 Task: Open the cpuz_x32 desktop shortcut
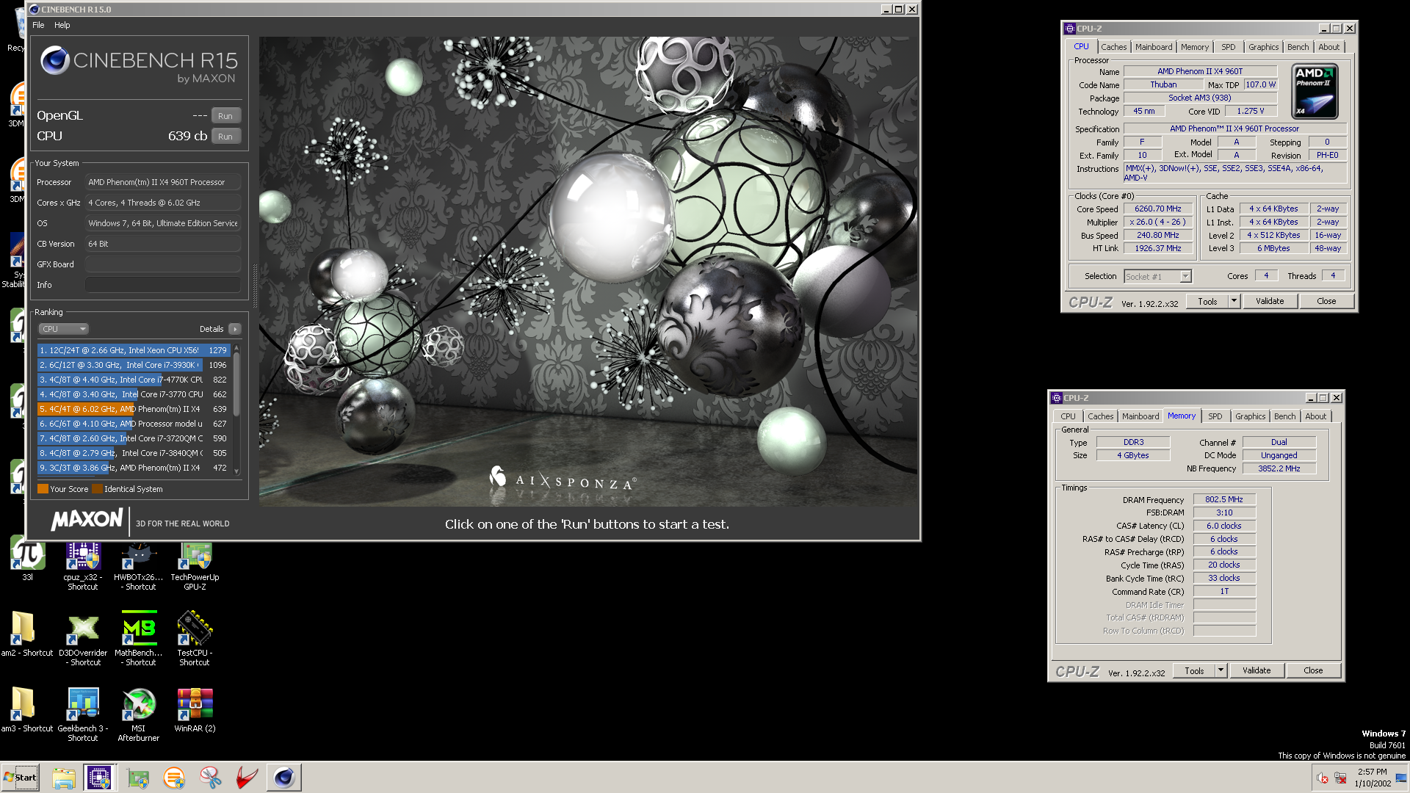(83, 565)
